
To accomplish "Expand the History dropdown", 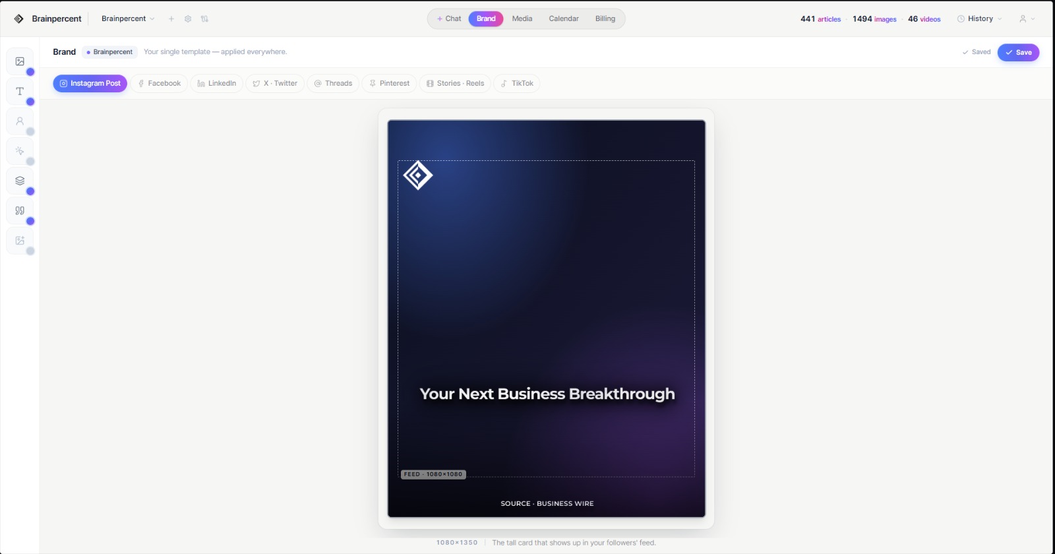I will pos(980,18).
